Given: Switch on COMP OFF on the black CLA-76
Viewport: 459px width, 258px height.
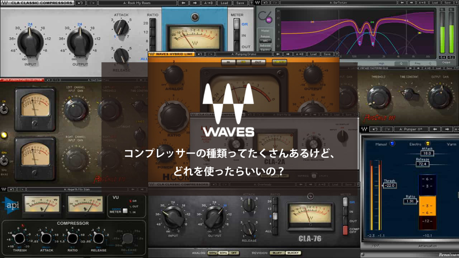Looking at the screenshot, I should (x=345, y=230).
